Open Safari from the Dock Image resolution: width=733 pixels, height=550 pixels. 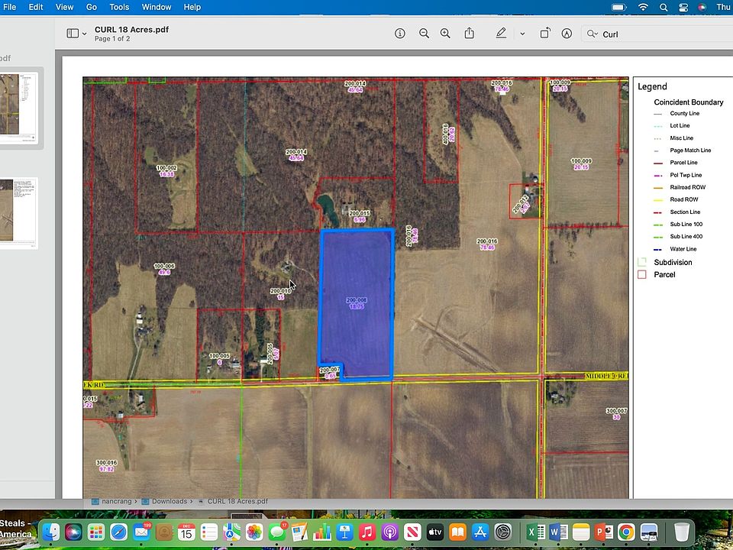tap(118, 532)
